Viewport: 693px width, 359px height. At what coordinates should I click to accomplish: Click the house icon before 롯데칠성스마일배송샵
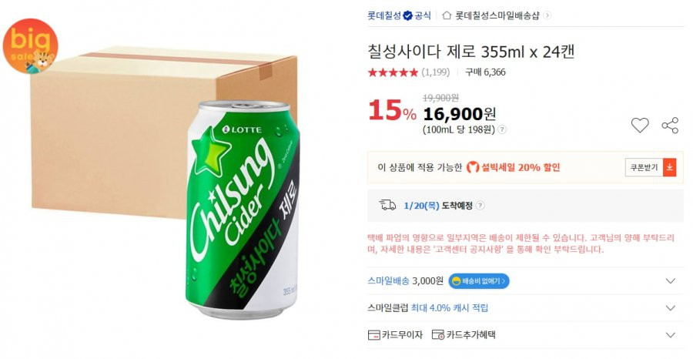pos(447,15)
